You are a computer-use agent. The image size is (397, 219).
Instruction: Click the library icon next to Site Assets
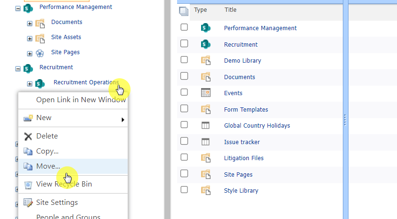(x=40, y=39)
